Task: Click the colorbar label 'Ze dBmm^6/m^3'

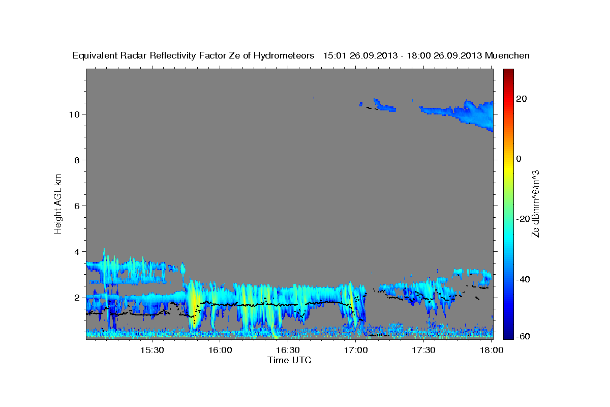Action: point(535,203)
